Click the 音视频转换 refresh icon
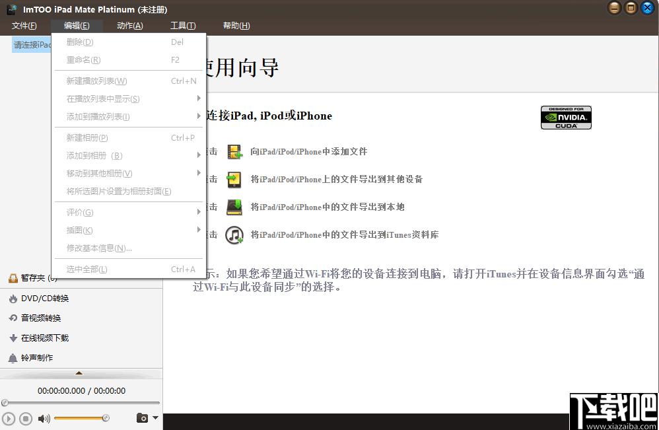The image size is (659, 430). coord(13,318)
